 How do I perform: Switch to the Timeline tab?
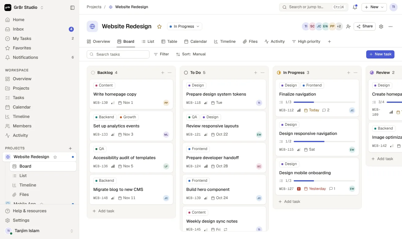225,42
